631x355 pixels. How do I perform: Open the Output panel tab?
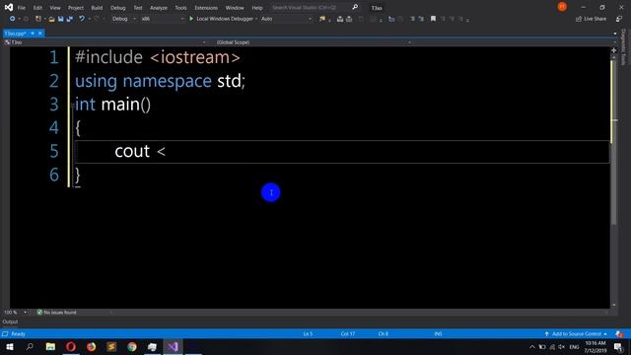(10, 321)
